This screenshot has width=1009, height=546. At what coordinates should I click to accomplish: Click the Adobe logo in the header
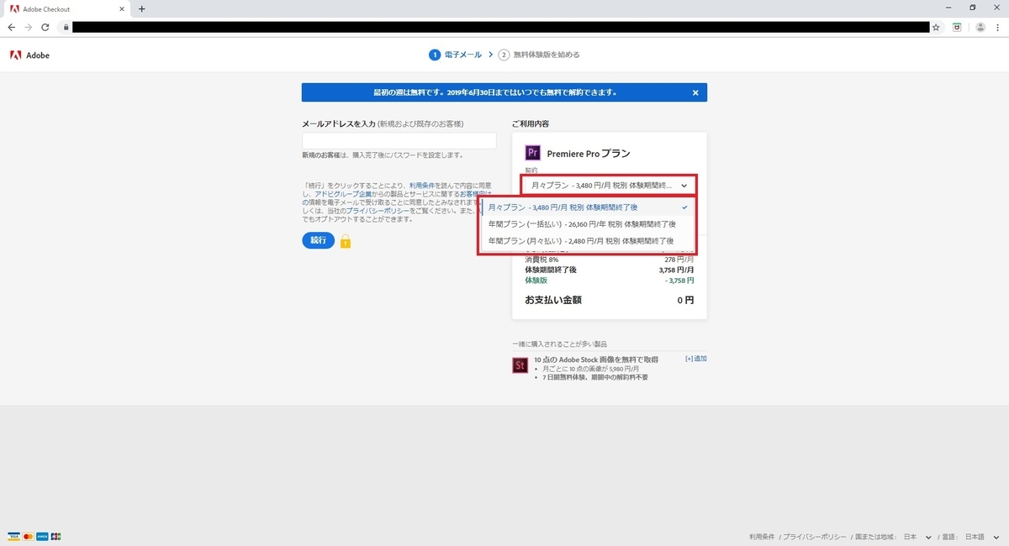click(29, 55)
